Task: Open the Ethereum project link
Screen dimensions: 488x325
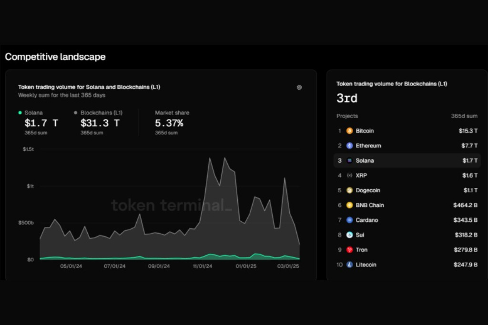Action: click(x=368, y=146)
